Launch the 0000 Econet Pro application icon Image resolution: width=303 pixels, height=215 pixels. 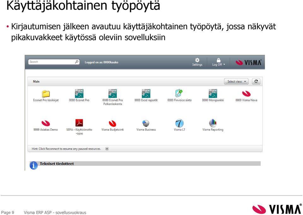click(x=79, y=93)
